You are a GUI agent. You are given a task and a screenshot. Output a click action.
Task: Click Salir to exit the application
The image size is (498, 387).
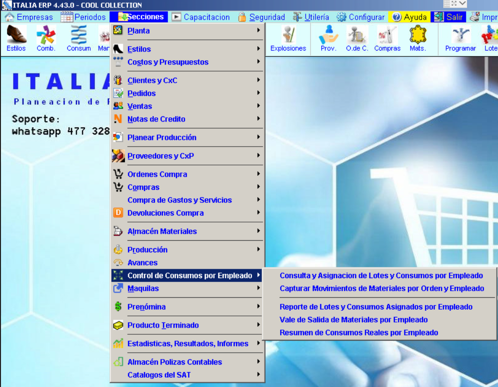(448, 17)
